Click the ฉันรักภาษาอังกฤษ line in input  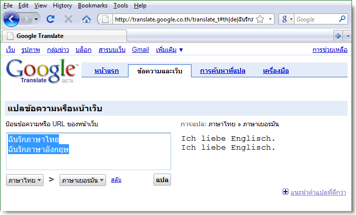coord(38,149)
